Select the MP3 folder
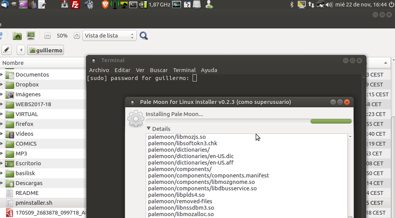The image size is (395, 218). [x=43, y=153]
